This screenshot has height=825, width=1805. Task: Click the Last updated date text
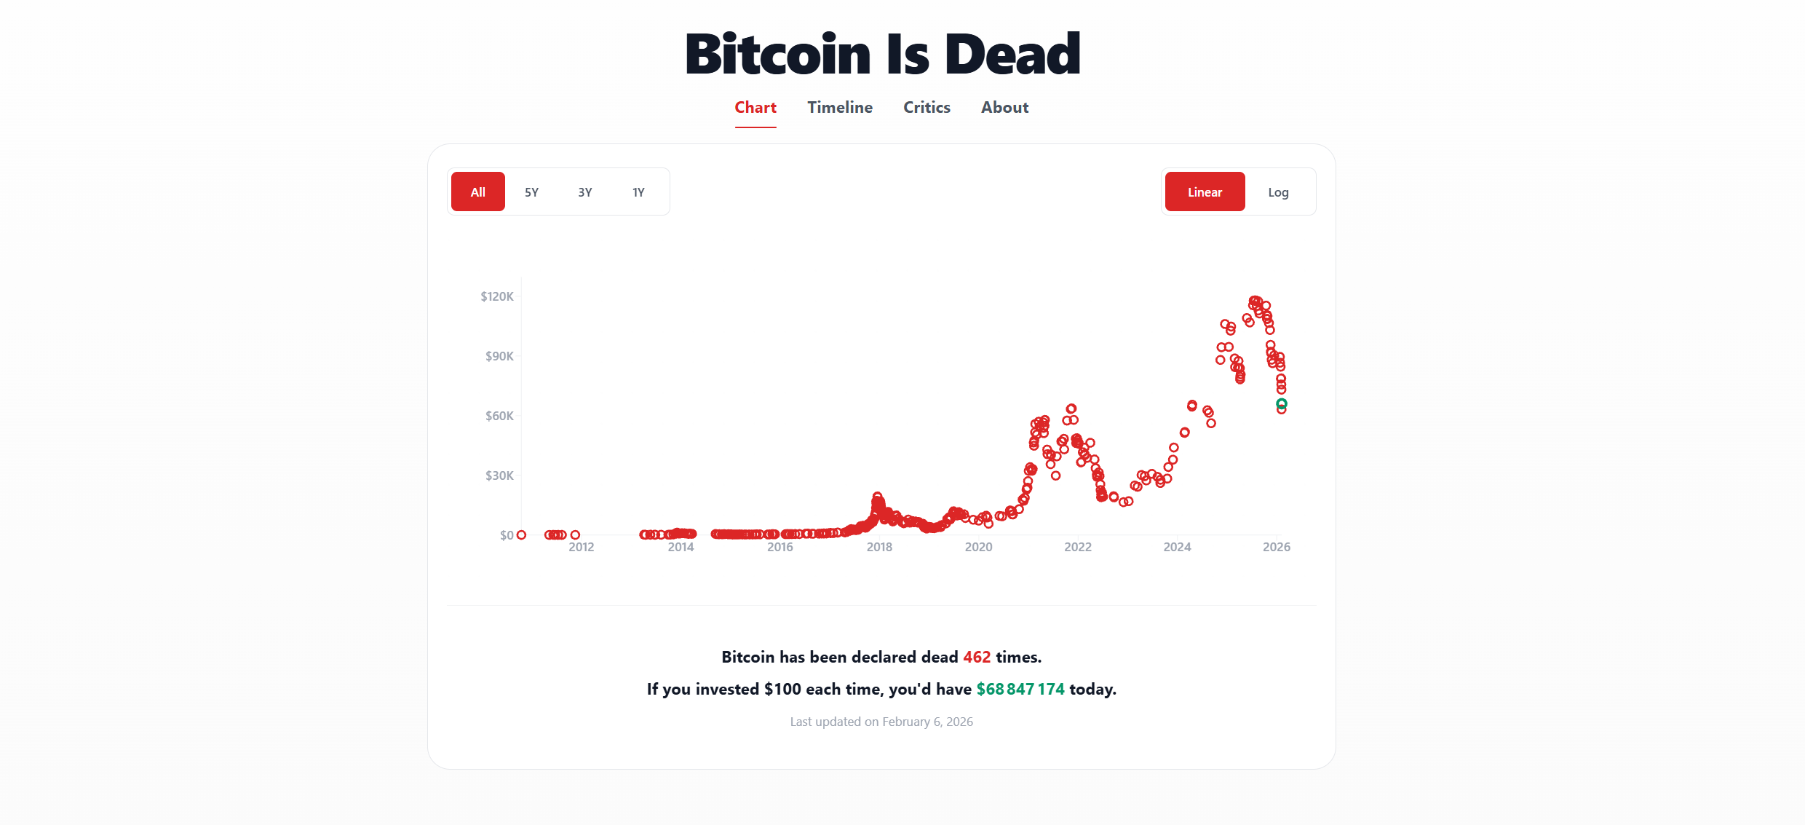[881, 722]
